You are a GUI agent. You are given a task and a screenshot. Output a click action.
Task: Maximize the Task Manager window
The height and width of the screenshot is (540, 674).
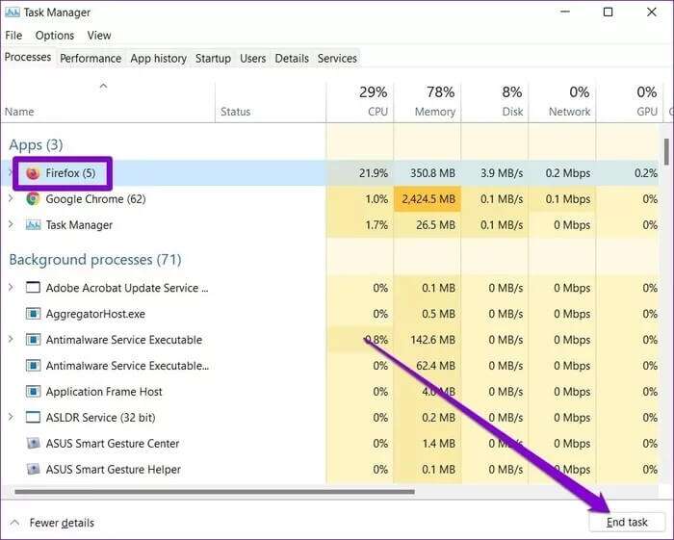pos(608,12)
